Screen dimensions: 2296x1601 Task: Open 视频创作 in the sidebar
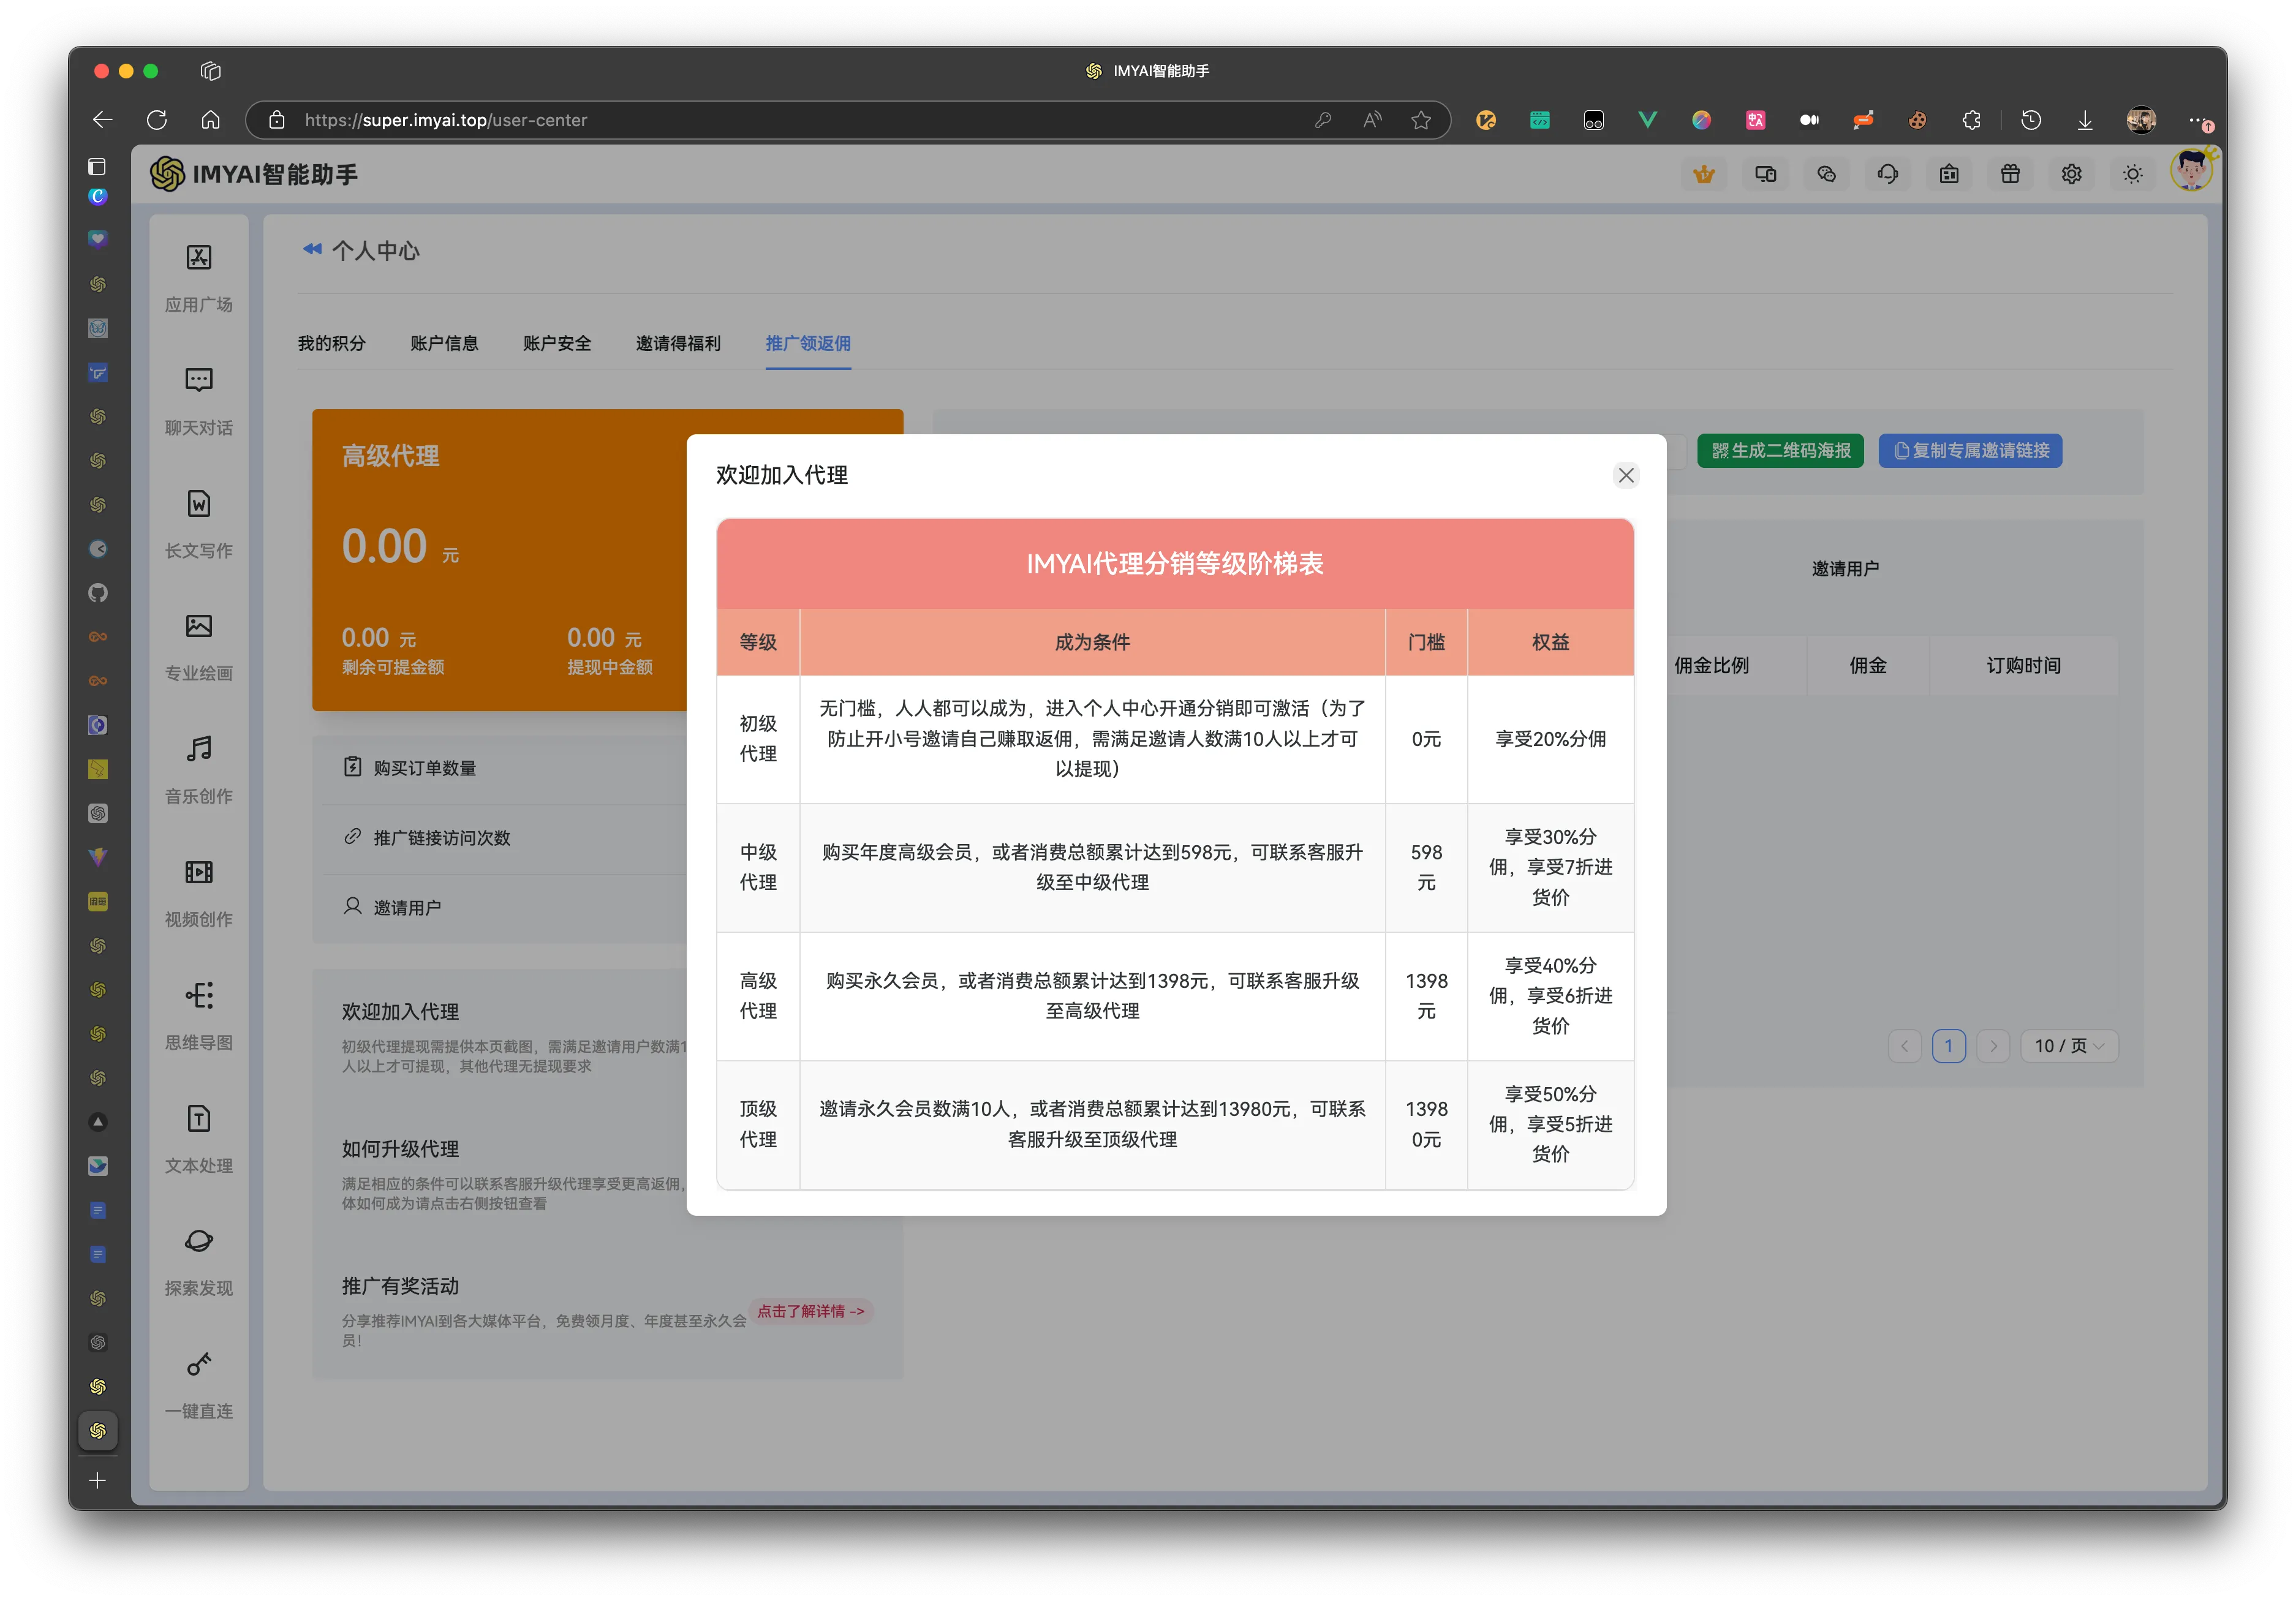click(x=198, y=893)
